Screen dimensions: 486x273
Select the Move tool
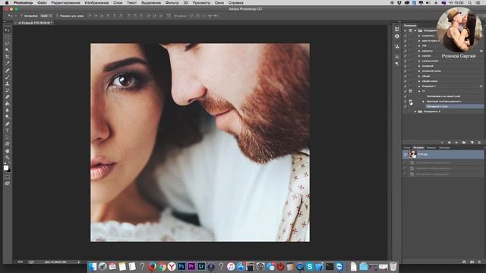click(7, 30)
